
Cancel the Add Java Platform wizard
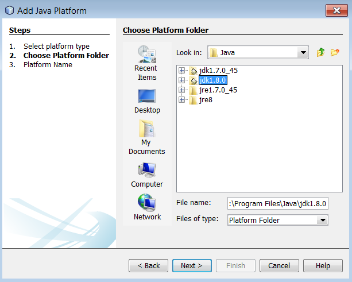tap(279, 266)
